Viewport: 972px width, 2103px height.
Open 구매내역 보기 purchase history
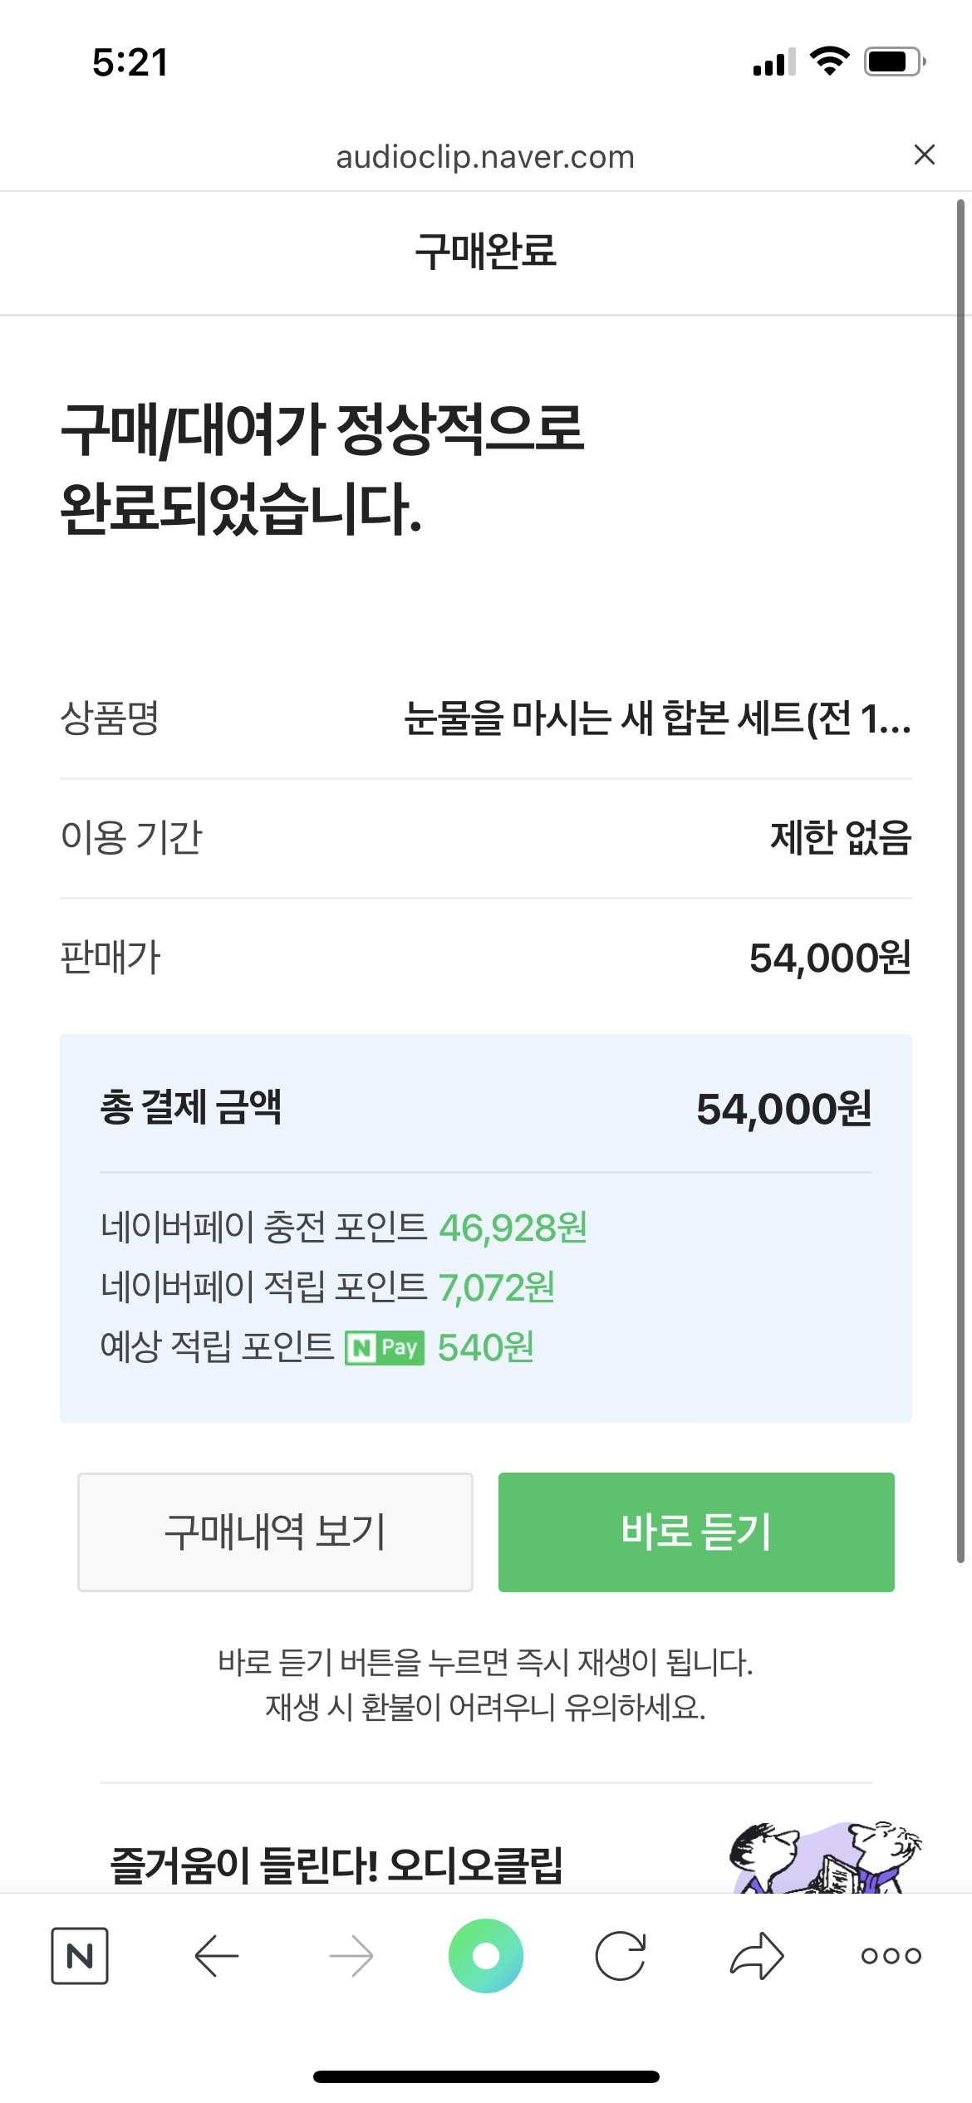click(x=275, y=1532)
